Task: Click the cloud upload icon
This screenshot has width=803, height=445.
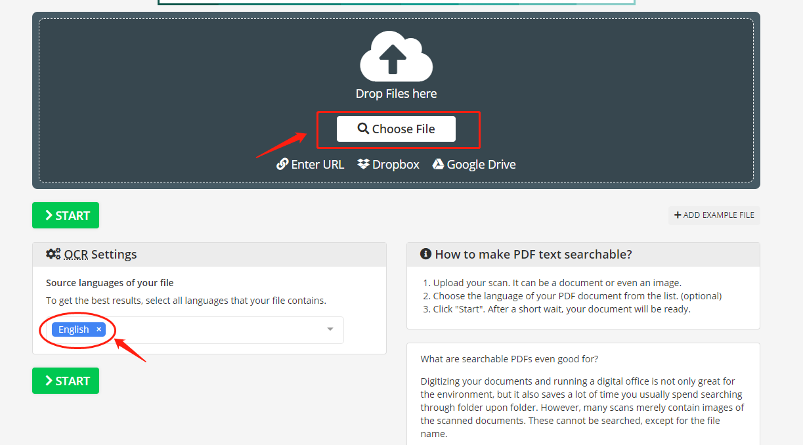Action: point(396,56)
